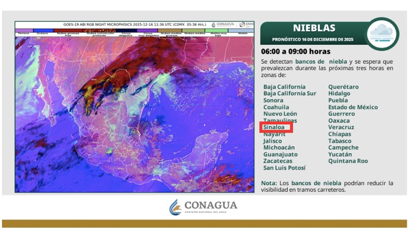Click the bancos de niebla phrase in the intro
The image size is (419, 241).
pyautogui.click(x=321, y=61)
